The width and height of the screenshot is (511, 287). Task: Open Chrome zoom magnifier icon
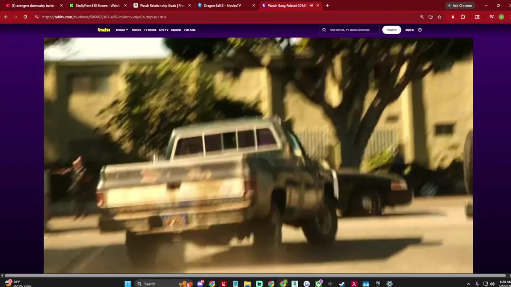(x=422, y=17)
